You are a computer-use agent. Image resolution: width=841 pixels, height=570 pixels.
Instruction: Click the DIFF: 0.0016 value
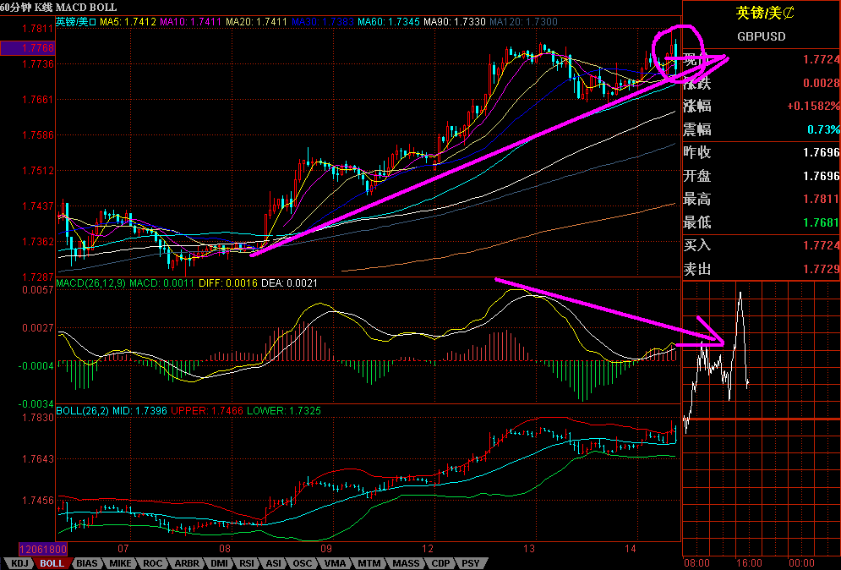(228, 282)
